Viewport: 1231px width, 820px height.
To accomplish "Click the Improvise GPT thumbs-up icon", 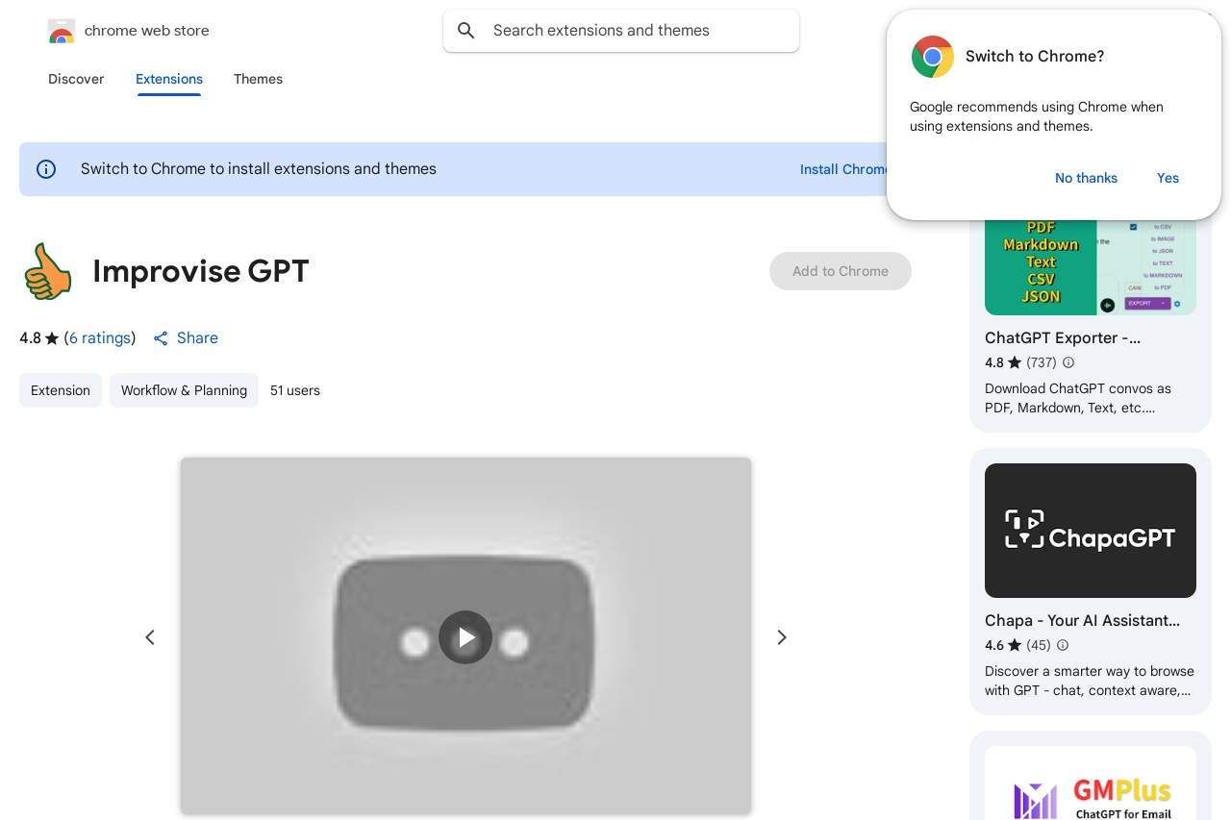I will 47,271.
